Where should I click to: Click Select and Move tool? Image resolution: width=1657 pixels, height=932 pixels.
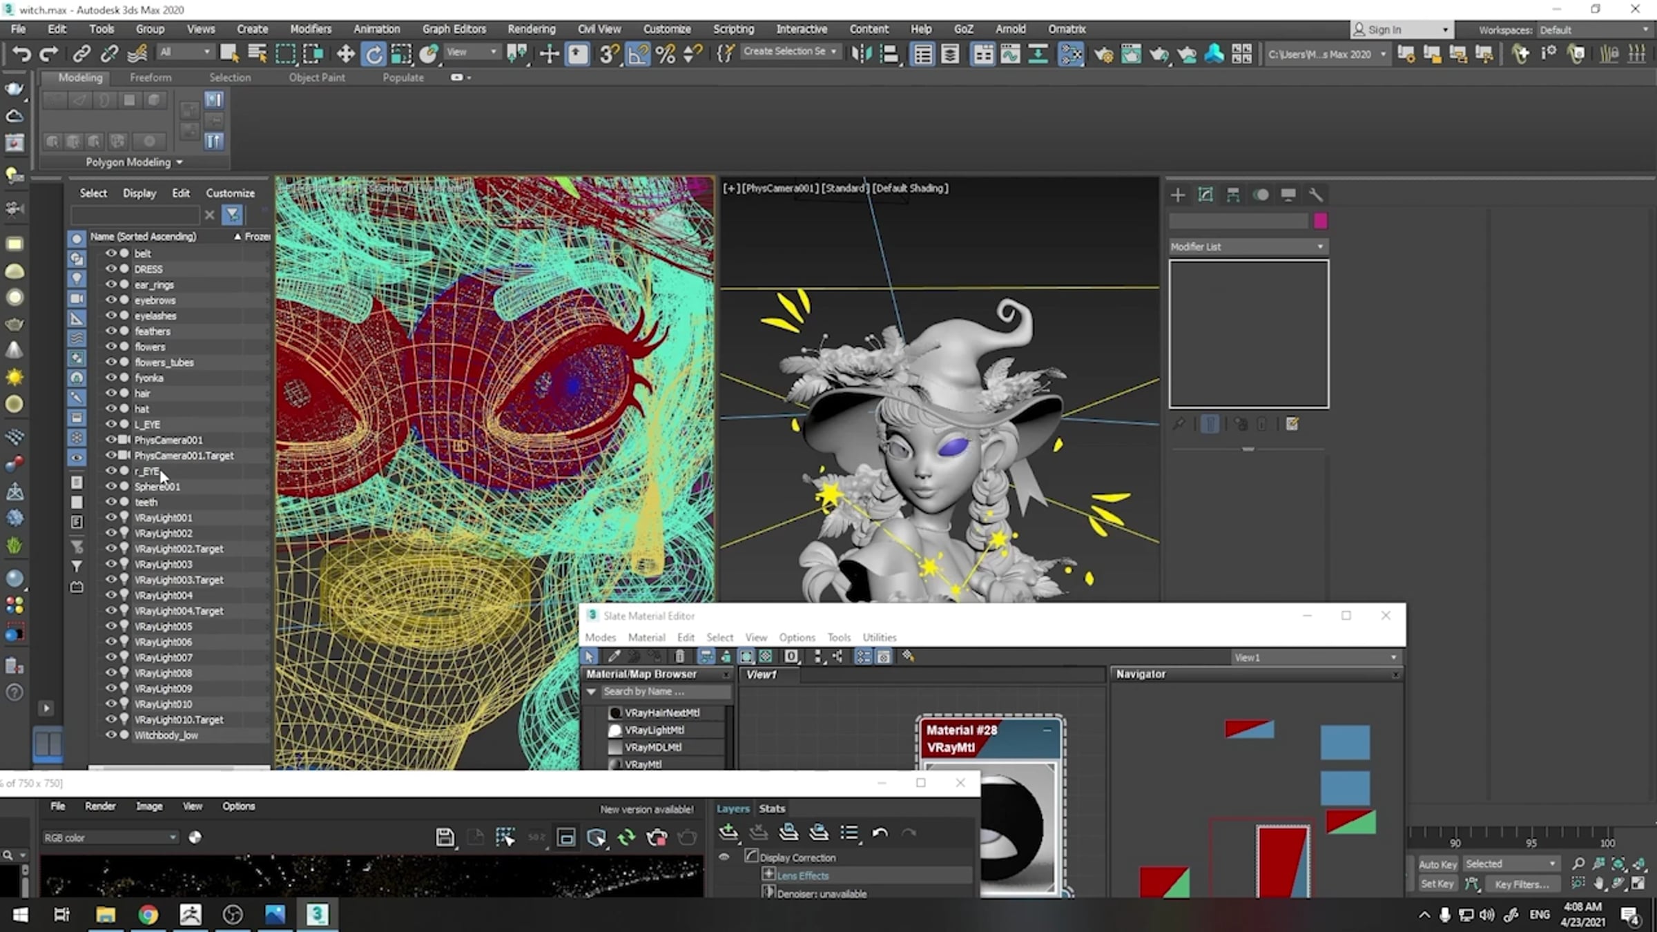point(345,54)
